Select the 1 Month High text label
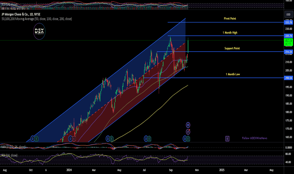 (230, 33)
